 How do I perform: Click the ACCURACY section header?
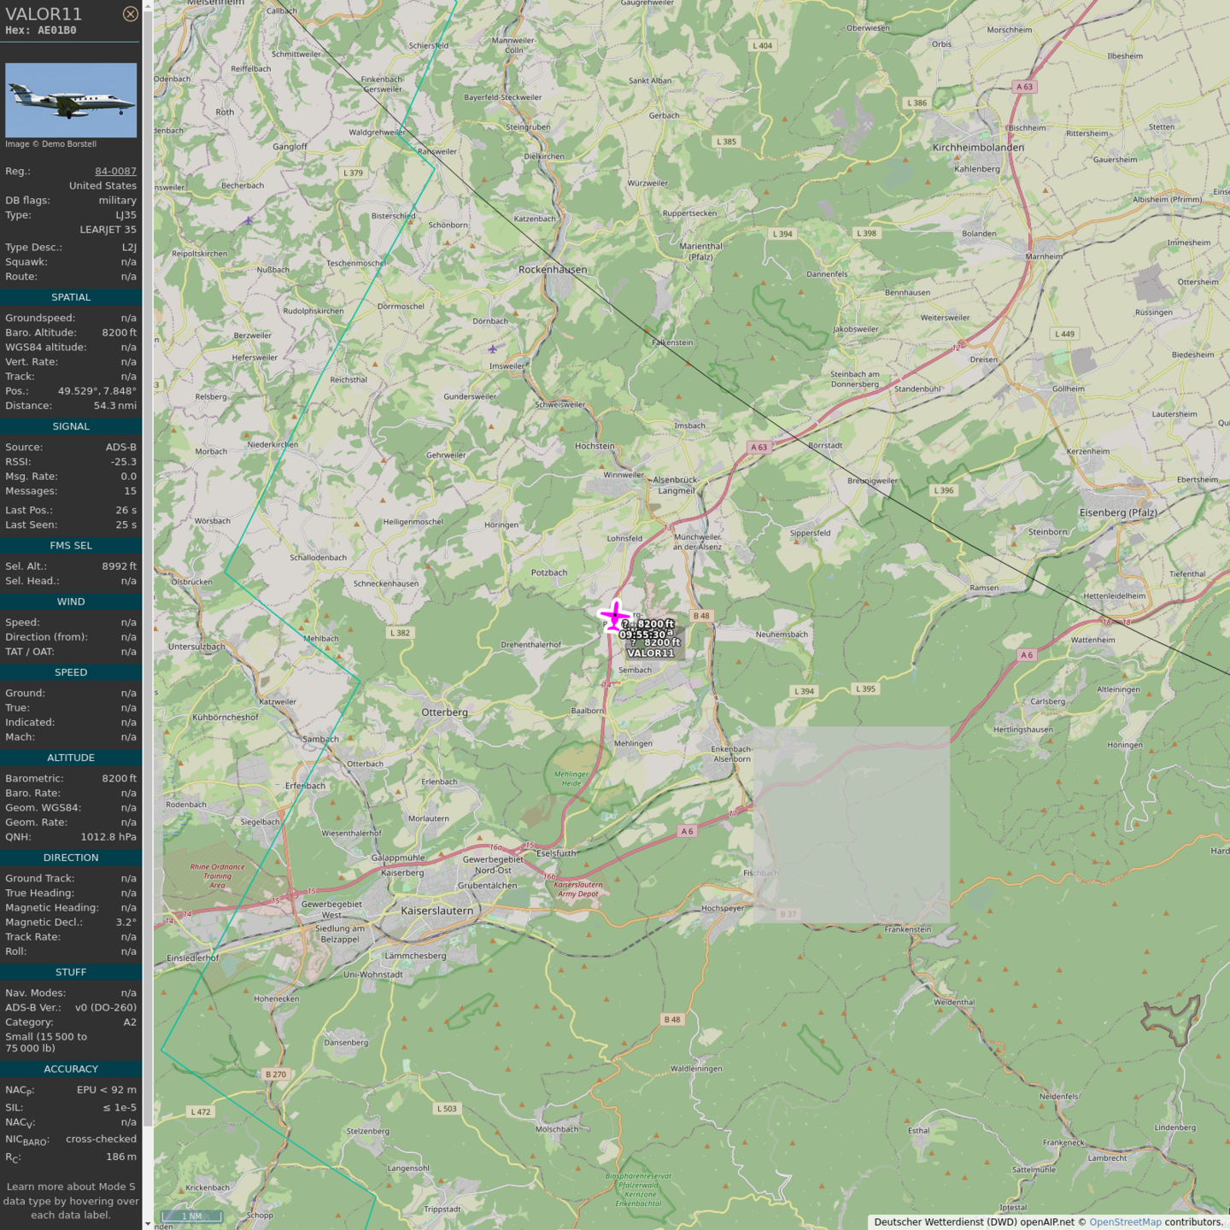point(71,1069)
